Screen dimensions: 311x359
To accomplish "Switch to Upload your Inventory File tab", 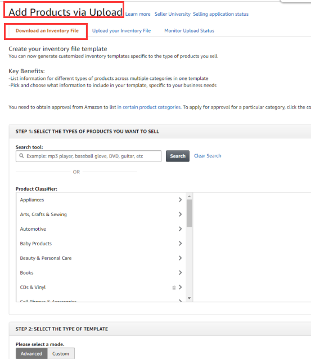I will tap(121, 31).
